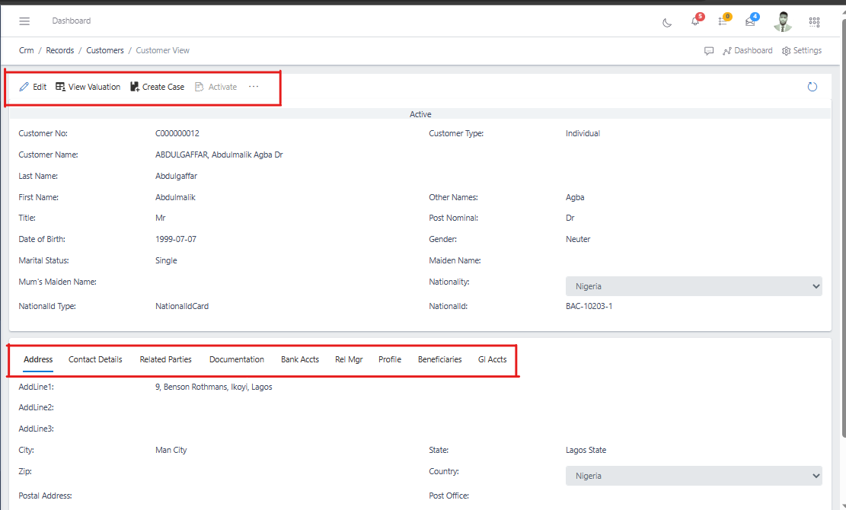Image resolution: width=846 pixels, height=510 pixels.
Task: Open the Edit customer action
Action: (33, 86)
